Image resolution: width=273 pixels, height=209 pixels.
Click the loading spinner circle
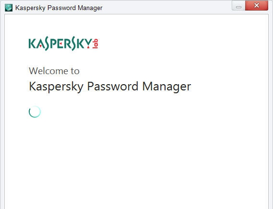coord(35,111)
